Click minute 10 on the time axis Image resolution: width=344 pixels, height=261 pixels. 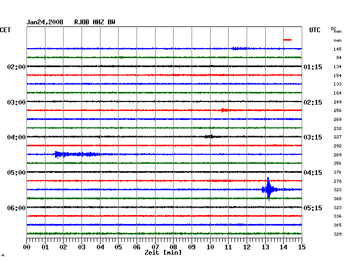click(x=210, y=247)
